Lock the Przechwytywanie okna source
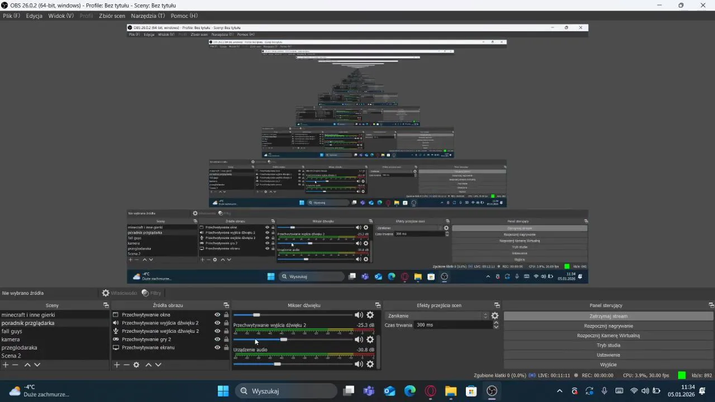The width and height of the screenshot is (715, 402). click(226, 315)
